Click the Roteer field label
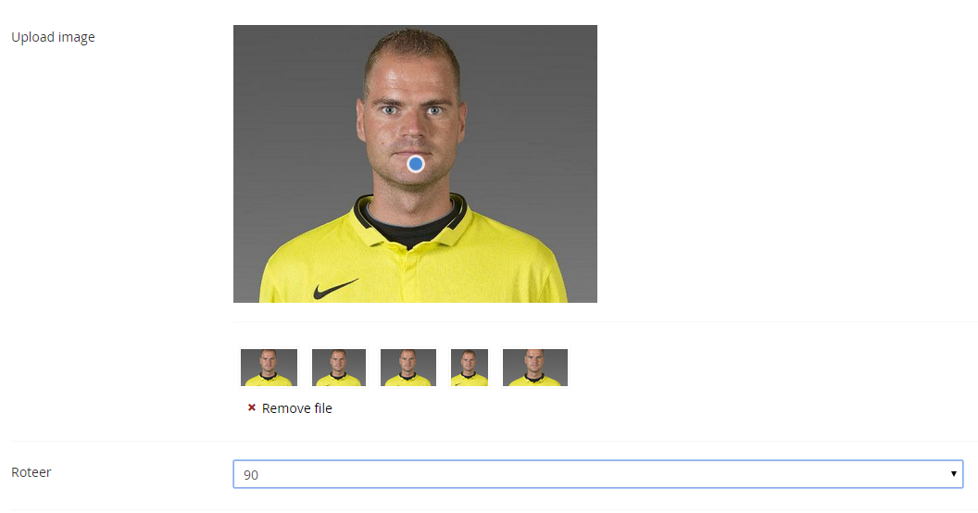This screenshot has width=978, height=513. 31,472
